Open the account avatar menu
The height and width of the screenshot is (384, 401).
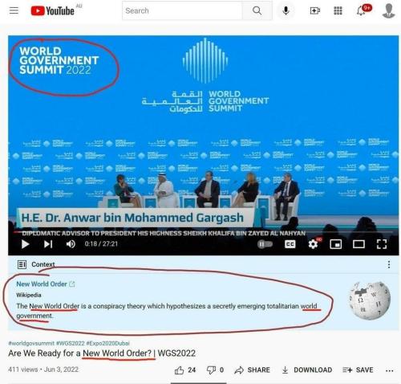click(x=389, y=10)
